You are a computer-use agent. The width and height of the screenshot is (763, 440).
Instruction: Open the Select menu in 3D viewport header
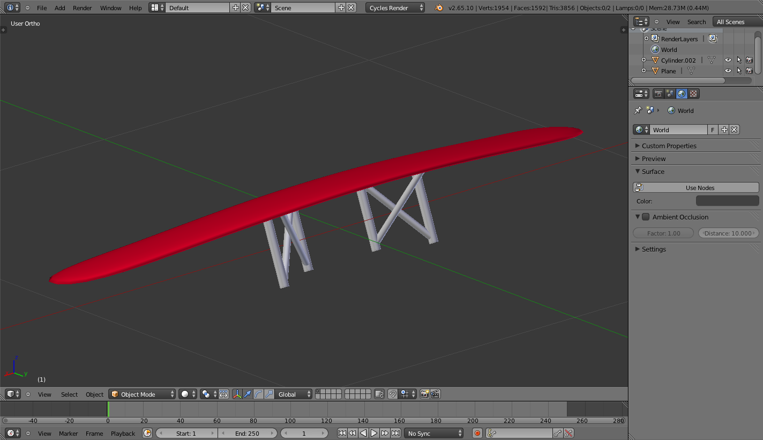point(69,395)
